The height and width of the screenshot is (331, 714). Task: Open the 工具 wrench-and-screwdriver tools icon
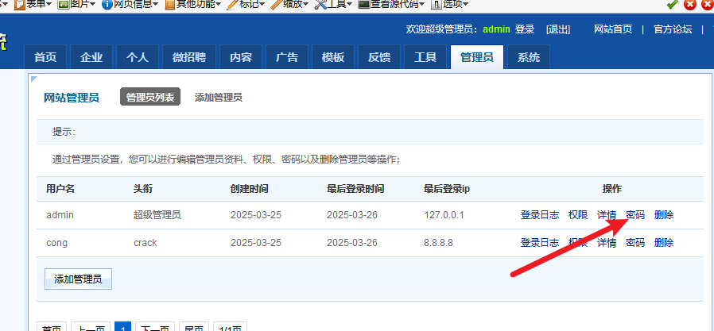point(320,4)
